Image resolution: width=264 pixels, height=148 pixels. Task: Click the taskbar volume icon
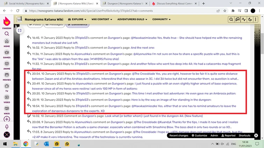[222, 144]
